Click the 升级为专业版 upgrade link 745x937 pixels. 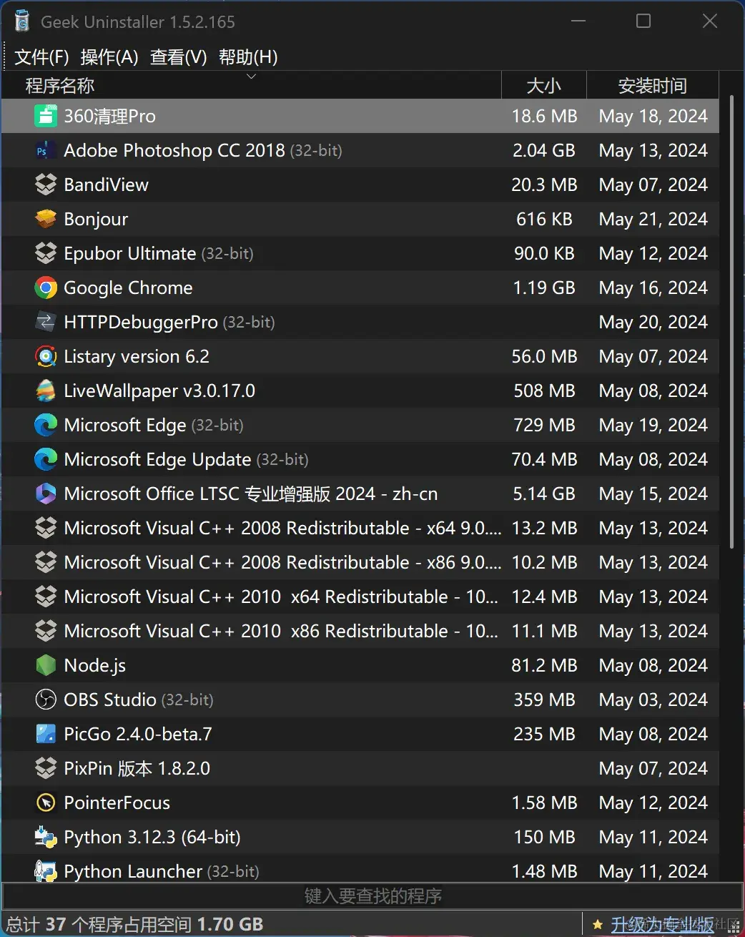coord(663,925)
